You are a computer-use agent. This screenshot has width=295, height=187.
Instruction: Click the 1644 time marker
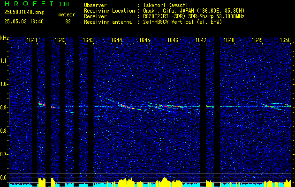coord(116,40)
